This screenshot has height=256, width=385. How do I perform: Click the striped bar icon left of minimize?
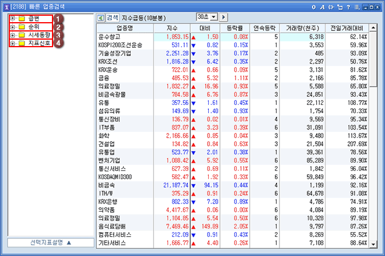coord(356,6)
